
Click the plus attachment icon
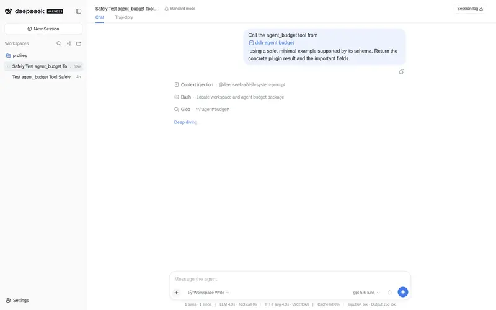[177, 293]
